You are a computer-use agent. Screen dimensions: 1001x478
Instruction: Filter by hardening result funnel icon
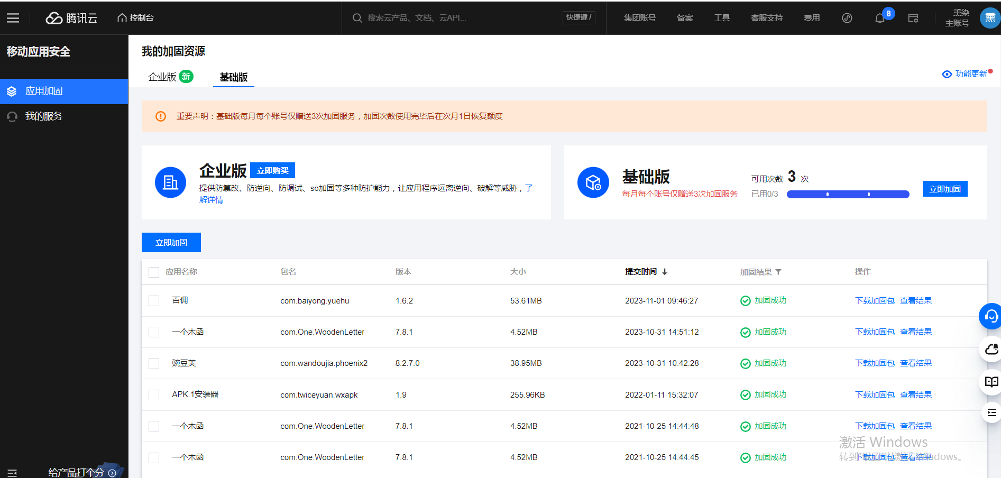pyautogui.click(x=778, y=272)
